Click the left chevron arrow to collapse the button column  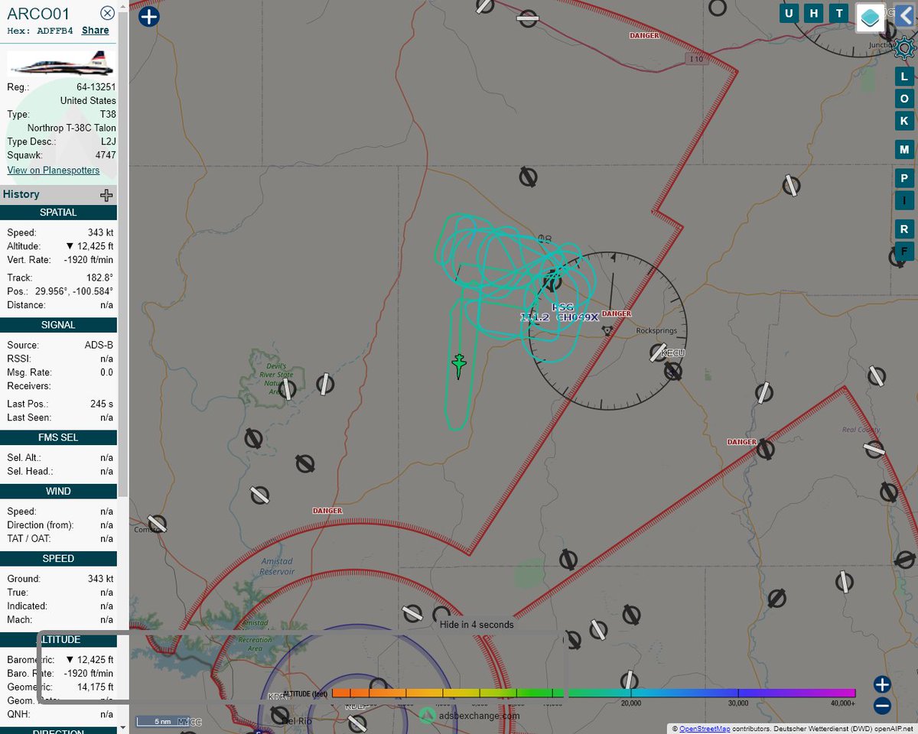tap(904, 16)
